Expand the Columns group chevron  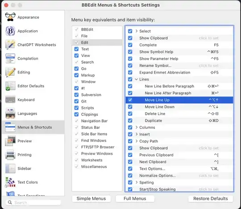(x=137, y=127)
